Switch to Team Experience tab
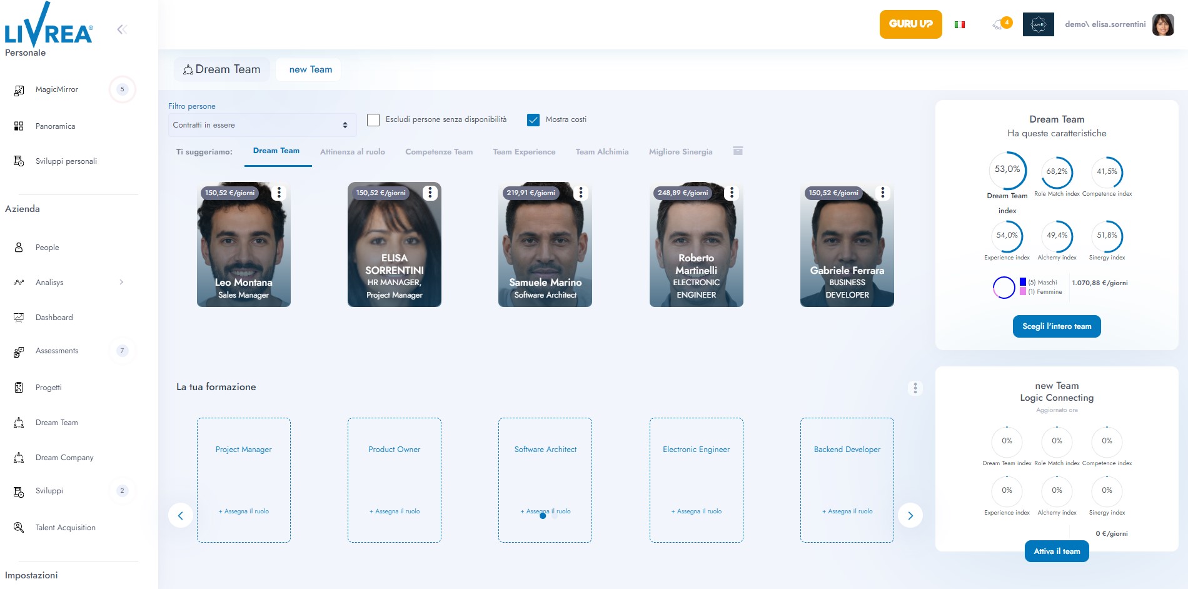The image size is (1188, 589). [524, 152]
